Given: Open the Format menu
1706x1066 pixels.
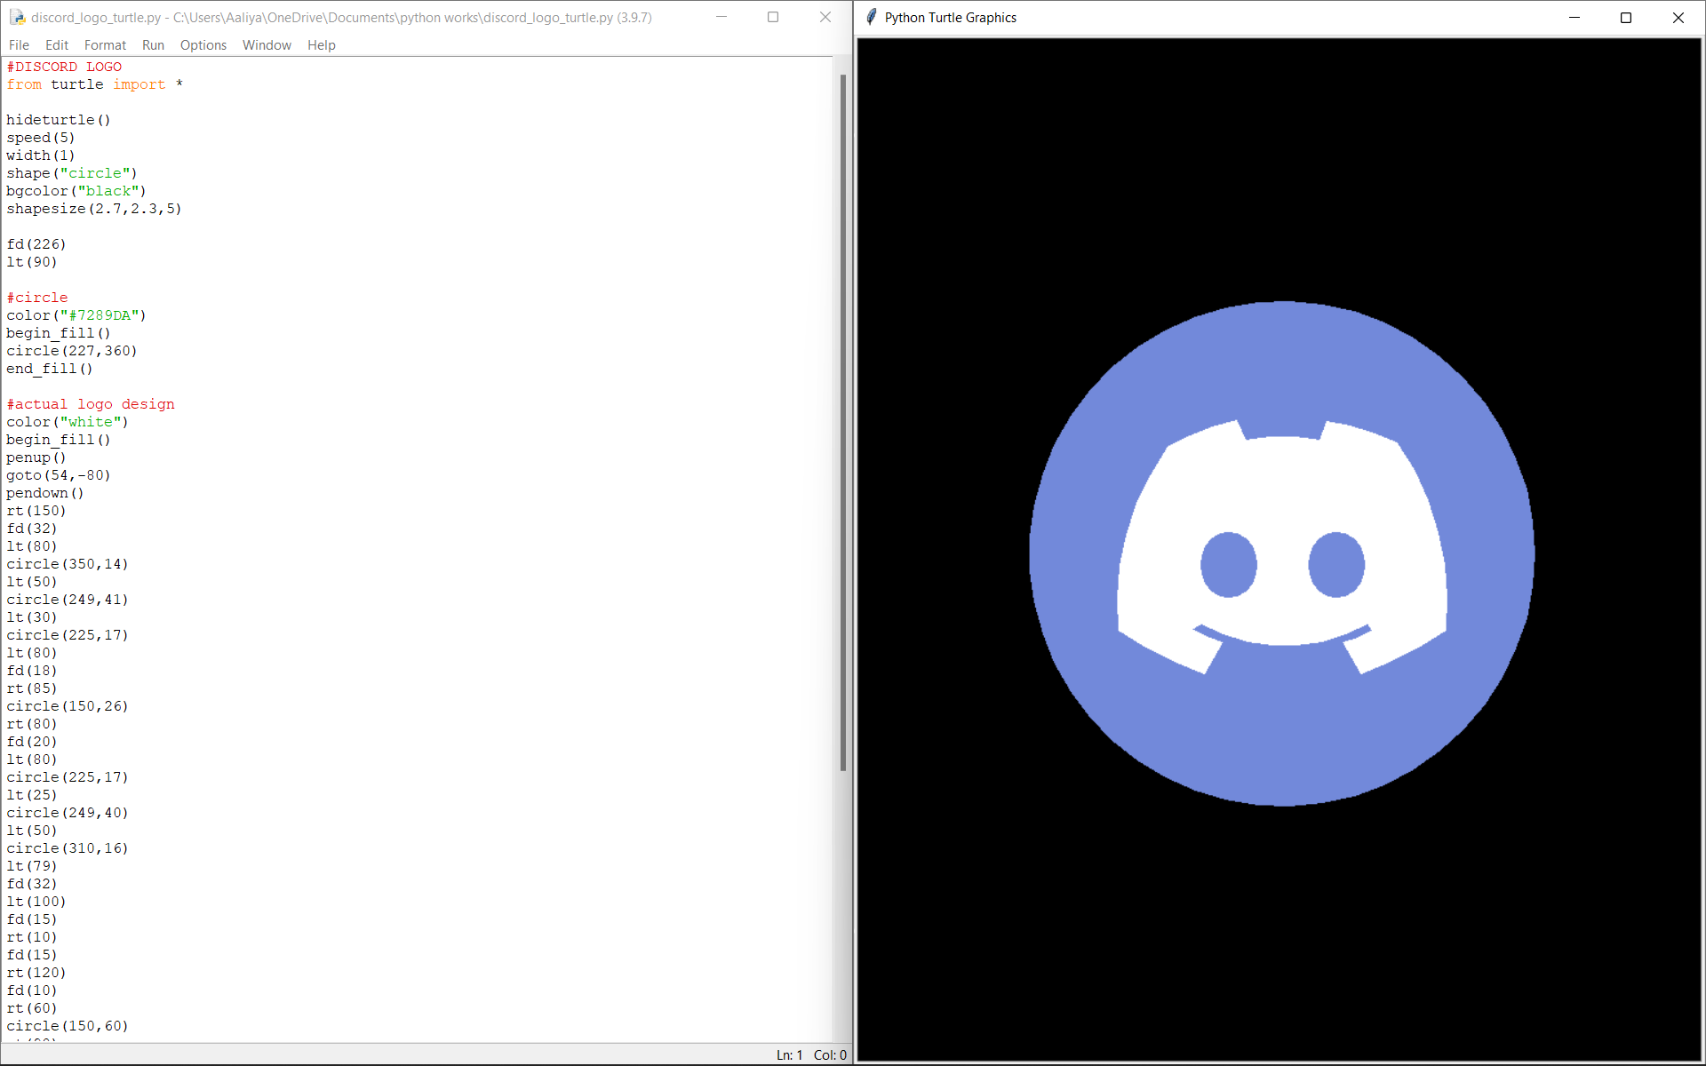Looking at the screenshot, I should point(105,44).
